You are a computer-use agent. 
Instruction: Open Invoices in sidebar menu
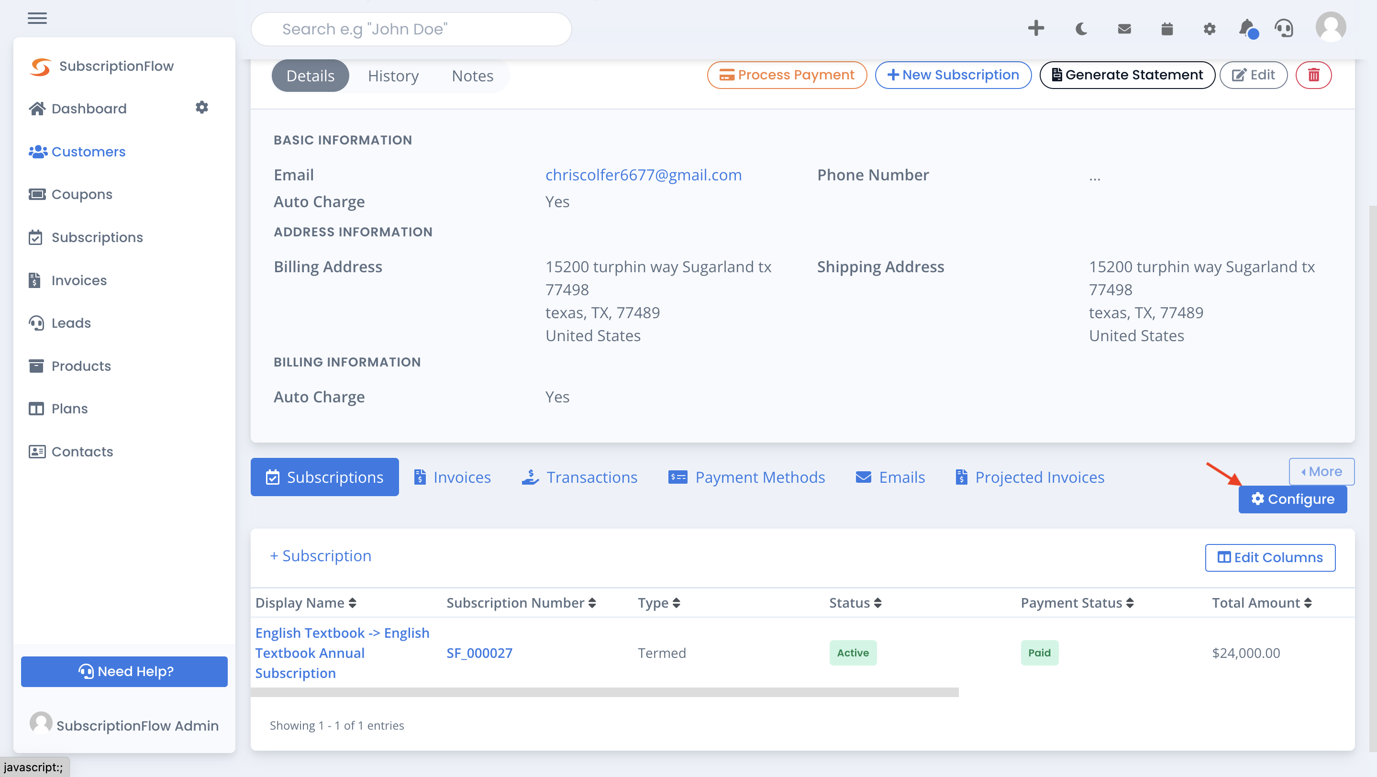click(x=67, y=280)
